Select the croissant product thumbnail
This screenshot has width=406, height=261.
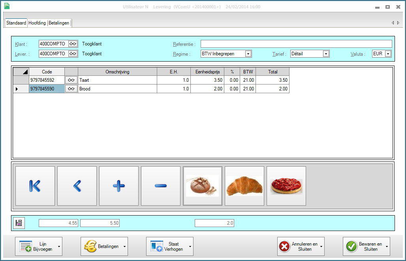[x=244, y=186]
